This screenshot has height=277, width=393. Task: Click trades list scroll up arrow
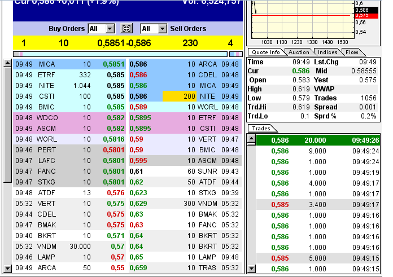point(251,139)
